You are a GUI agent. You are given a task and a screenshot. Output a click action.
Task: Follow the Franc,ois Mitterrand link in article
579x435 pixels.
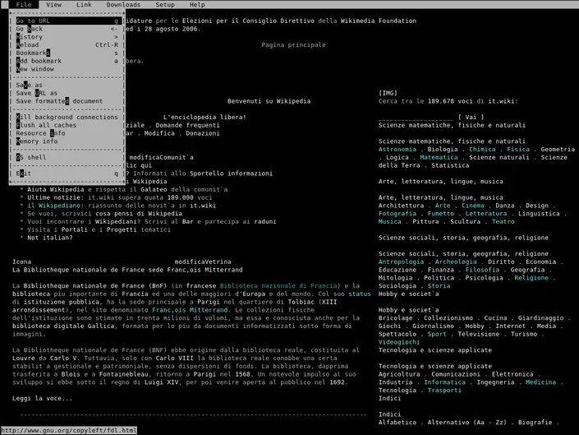190,310
